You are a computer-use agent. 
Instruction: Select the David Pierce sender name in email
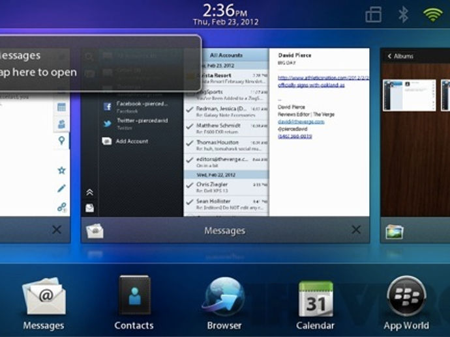295,55
